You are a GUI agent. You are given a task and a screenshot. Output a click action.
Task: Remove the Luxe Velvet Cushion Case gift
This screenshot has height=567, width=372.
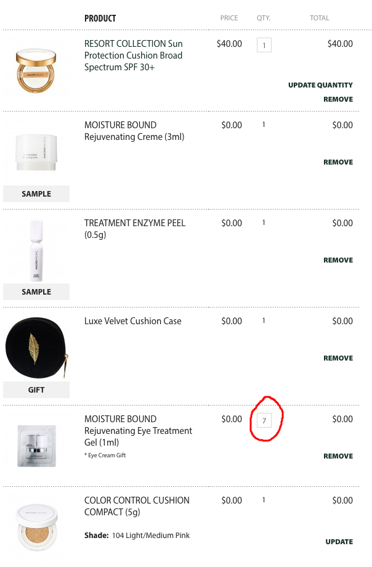[338, 358]
